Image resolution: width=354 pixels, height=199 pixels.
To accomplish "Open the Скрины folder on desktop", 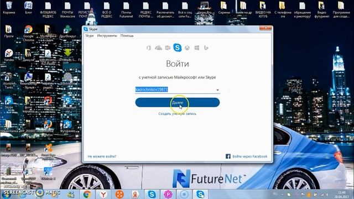I will click(224, 8).
